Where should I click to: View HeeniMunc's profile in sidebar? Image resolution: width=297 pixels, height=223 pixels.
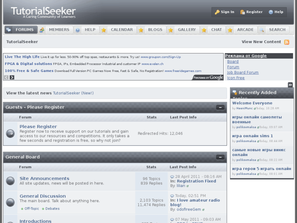245,108
